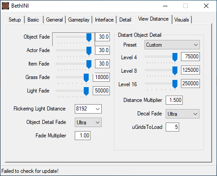Click the Fade Multiplier input field
This screenshot has width=217, height=176.
click(82, 136)
